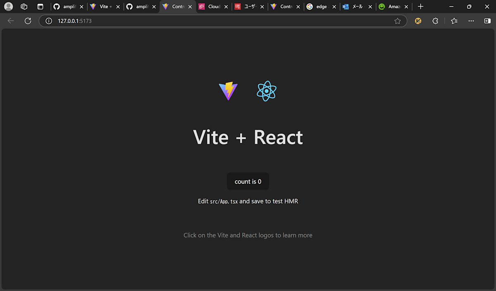Image resolution: width=496 pixels, height=291 pixels.
Task: Go back with the browser back arrow
Action: pyautogui.click(x=11, y=21)
